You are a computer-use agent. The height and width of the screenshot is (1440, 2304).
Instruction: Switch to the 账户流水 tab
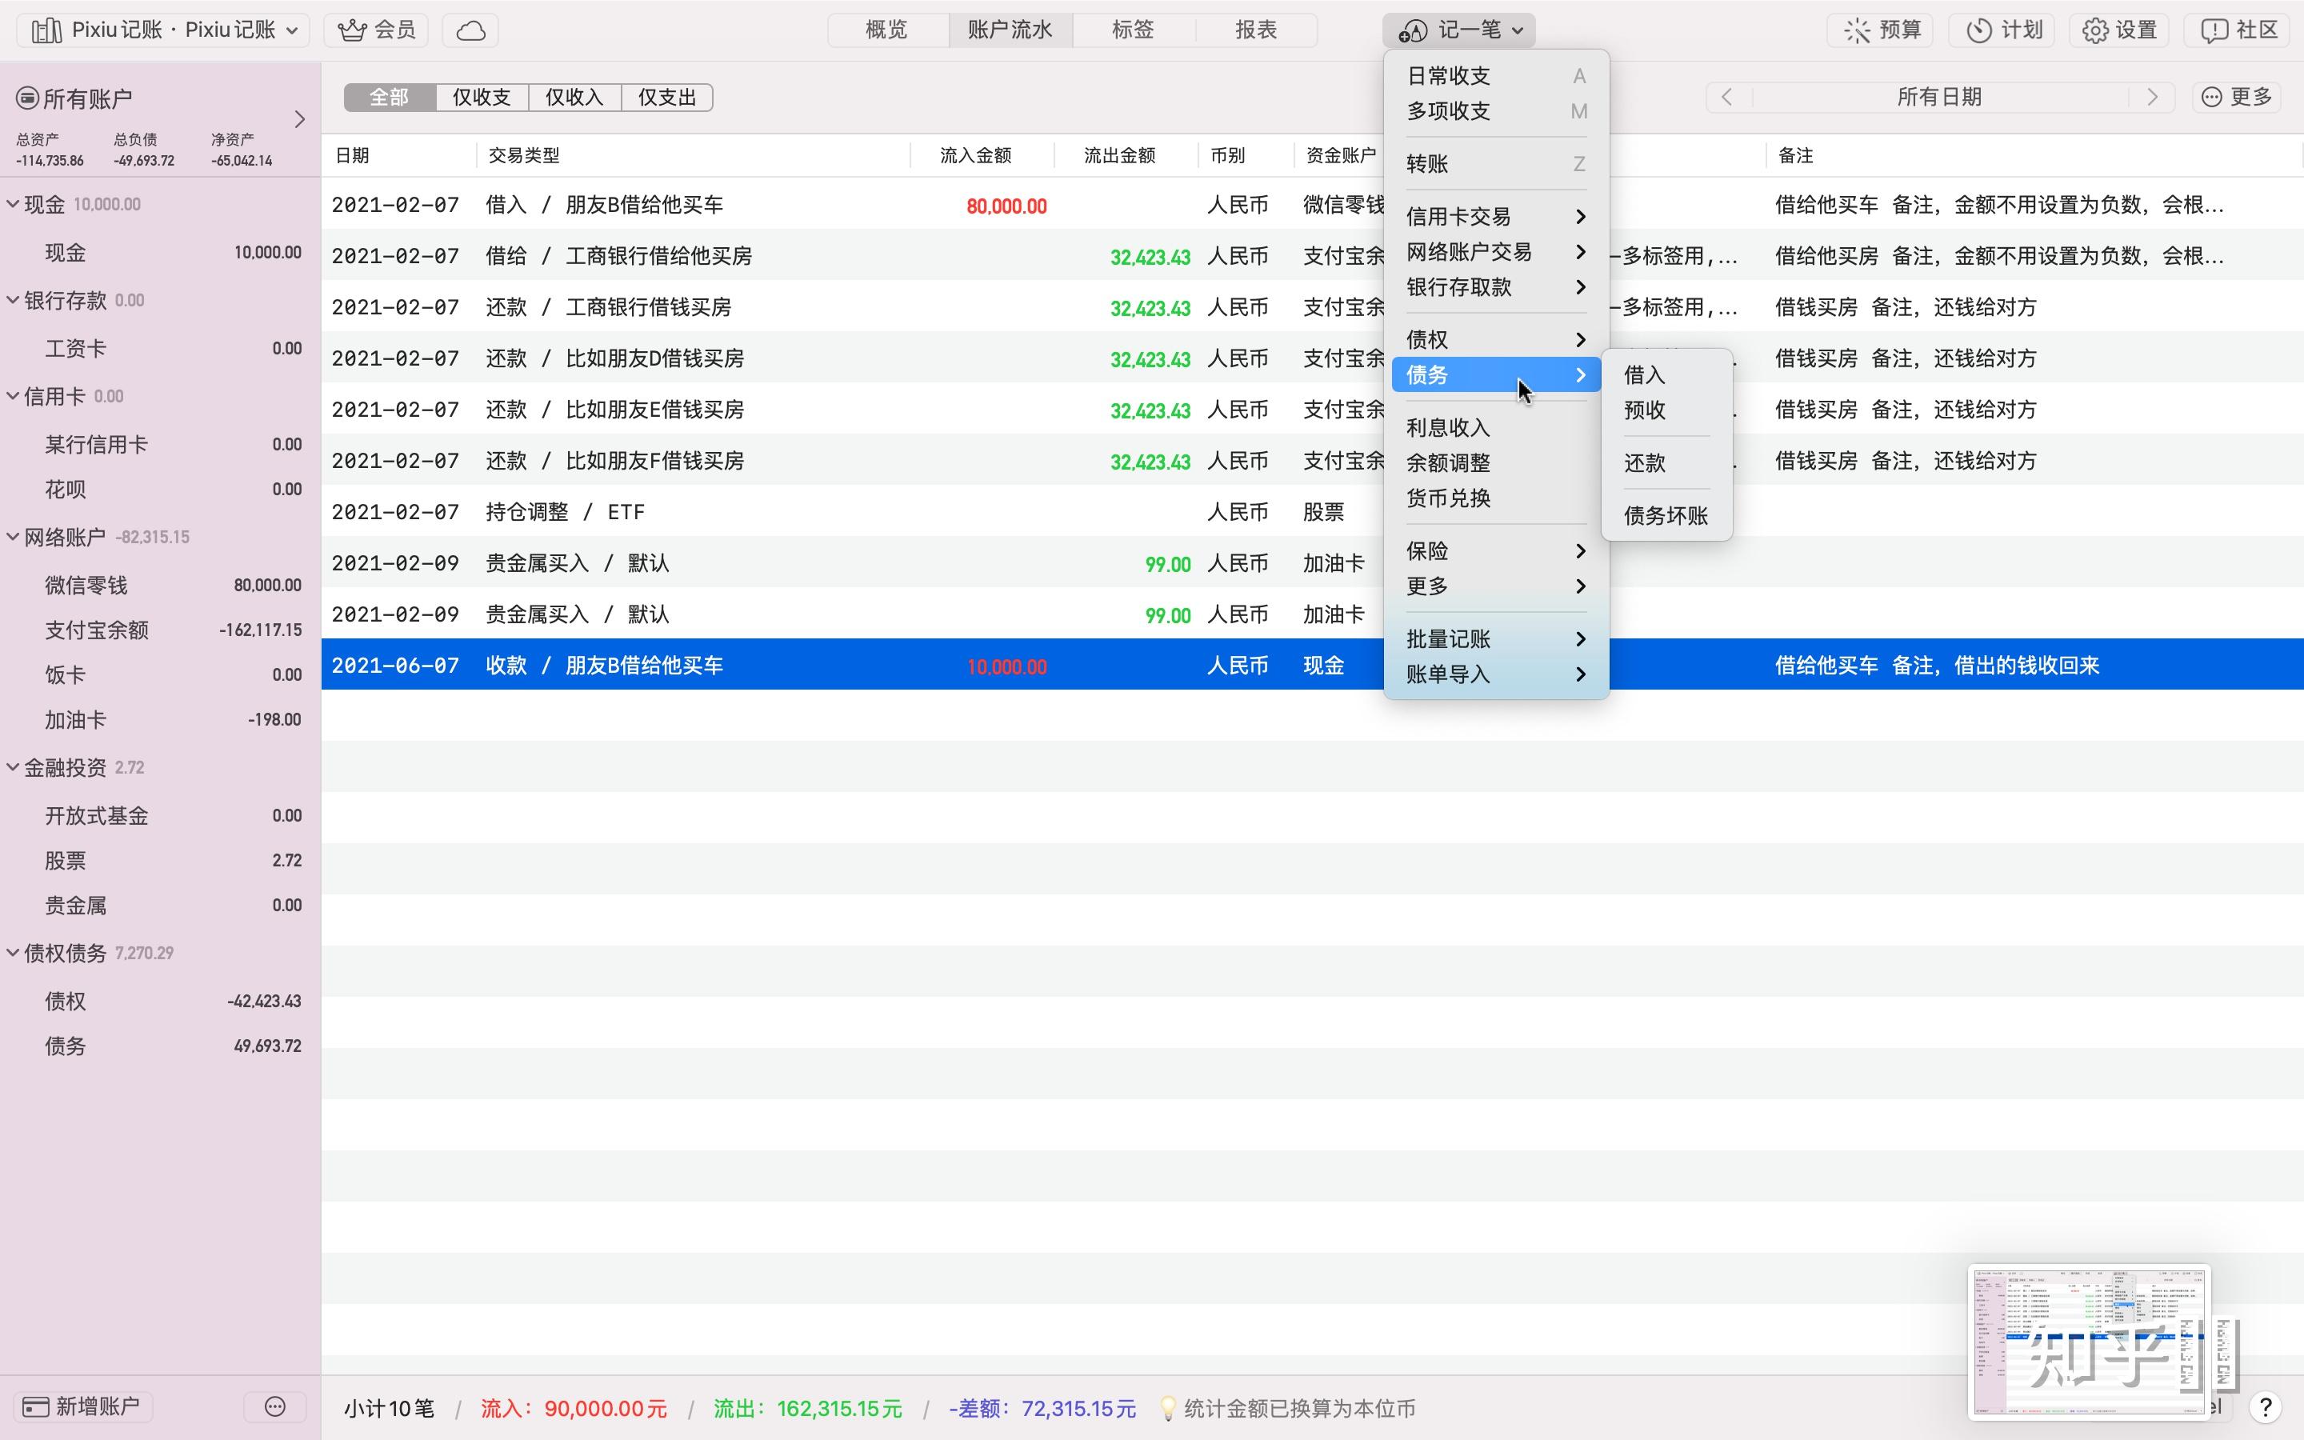pyautogui.click(x=1010, y=30)
